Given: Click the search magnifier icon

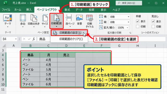Looking at the screenshot, I should tap(119, 3).
